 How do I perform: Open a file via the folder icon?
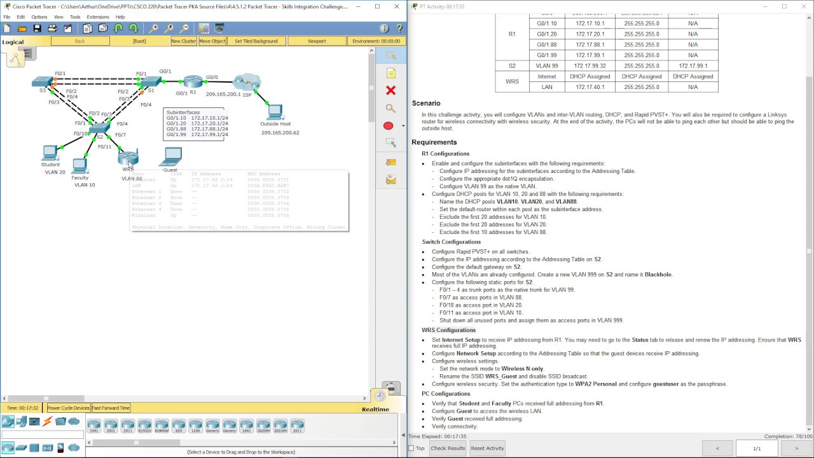point(22,29)
